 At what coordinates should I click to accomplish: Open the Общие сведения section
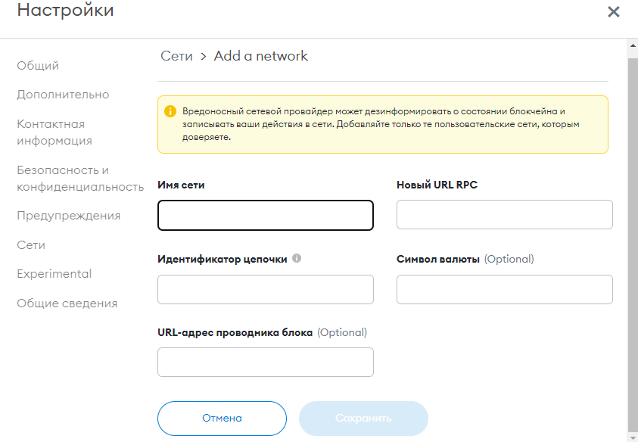pyautogui.click(x=67, y=303)
